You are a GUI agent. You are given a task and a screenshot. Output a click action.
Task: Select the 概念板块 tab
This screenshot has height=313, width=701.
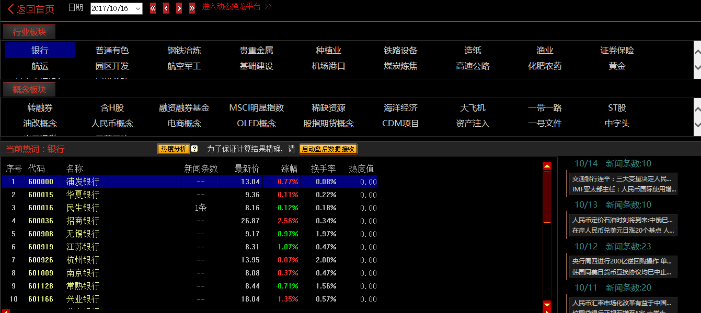29,90
